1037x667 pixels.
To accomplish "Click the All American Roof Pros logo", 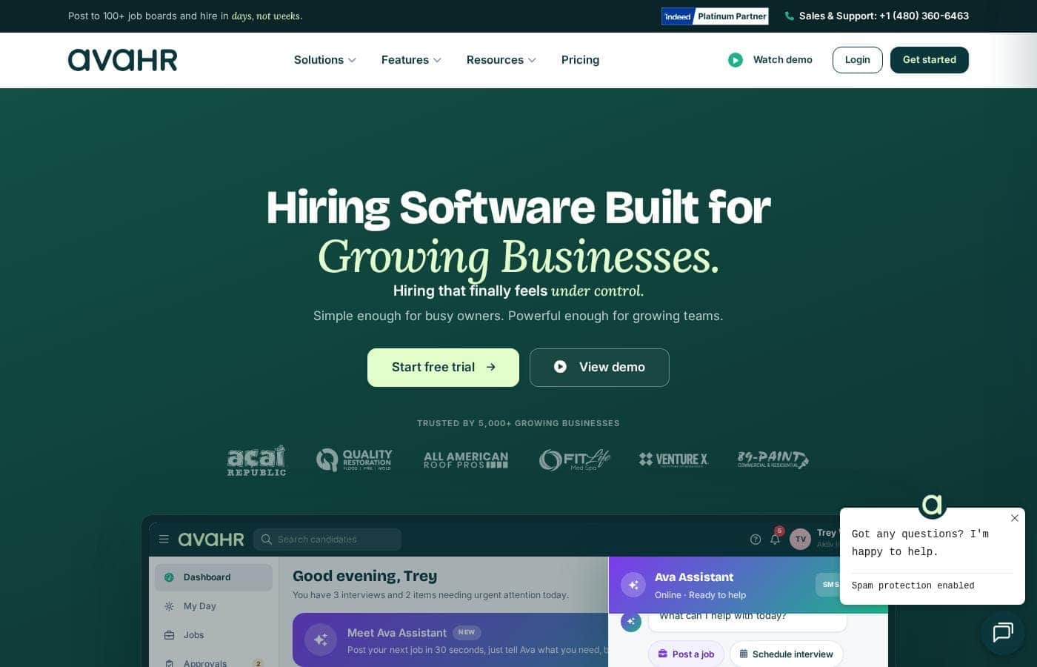I will (x=466, y=460).
